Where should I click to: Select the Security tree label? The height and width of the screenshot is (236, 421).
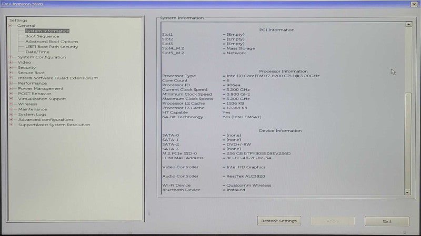(x=27, y=68)
